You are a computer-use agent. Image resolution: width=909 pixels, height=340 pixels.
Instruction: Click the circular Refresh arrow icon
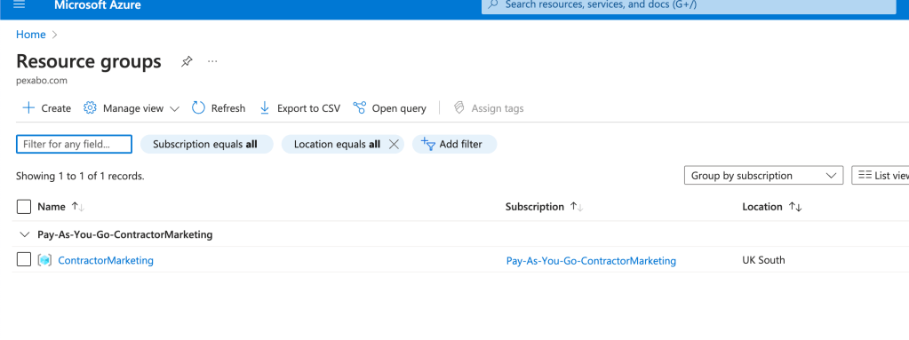pyautogui.click(x=198, y=107)
